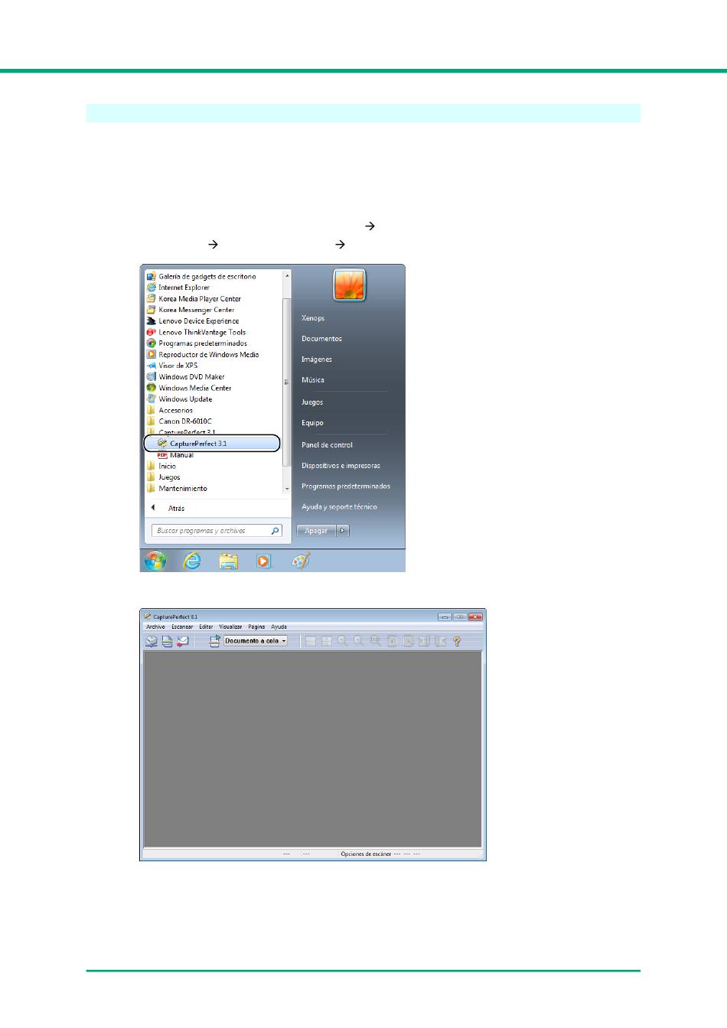Open Documentos in the right pane
The height and width of the screenshot is (1028, 727).
coord(321,339)
